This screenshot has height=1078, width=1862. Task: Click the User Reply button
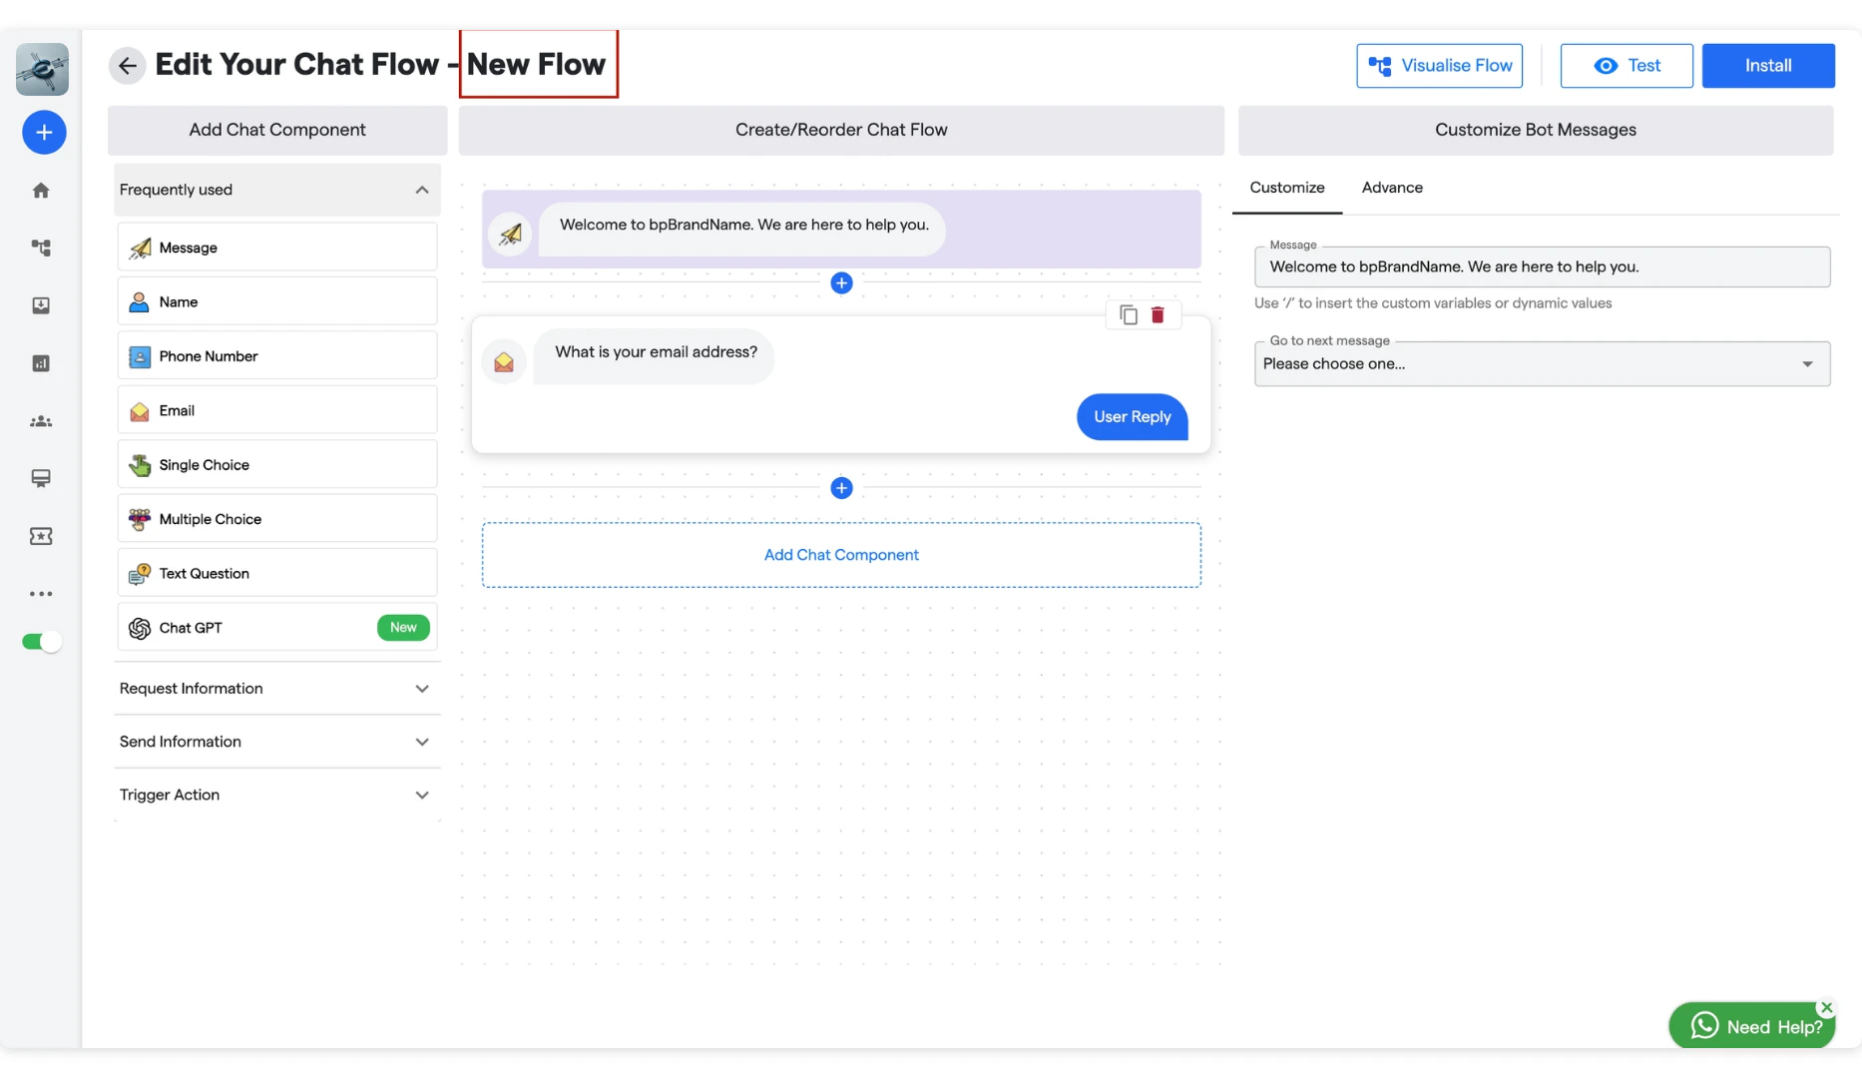tap(1132, 416)
